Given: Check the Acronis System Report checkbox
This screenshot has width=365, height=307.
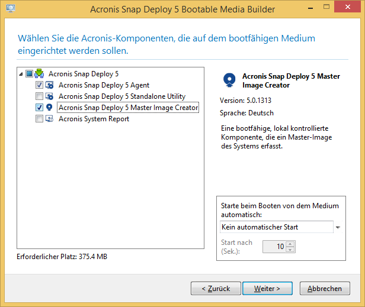Looking at the screenshot, I should [39, 119].
